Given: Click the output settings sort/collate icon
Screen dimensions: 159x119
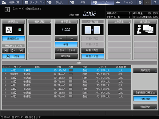Looking at the screenshot, I should [x=148, y=29].
